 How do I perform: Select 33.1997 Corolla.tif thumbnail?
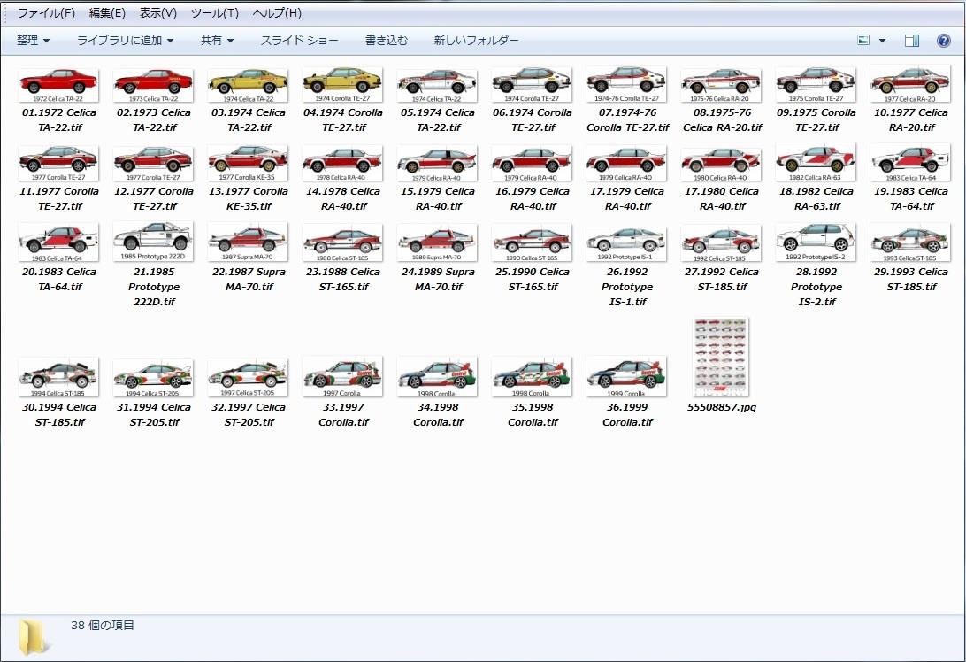(342, 377)
